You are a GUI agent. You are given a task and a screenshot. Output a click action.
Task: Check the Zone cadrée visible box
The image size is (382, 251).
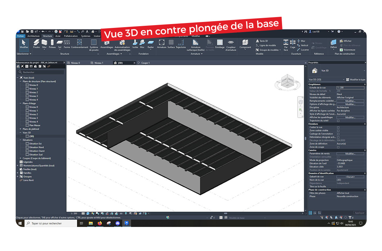(338, 131)
